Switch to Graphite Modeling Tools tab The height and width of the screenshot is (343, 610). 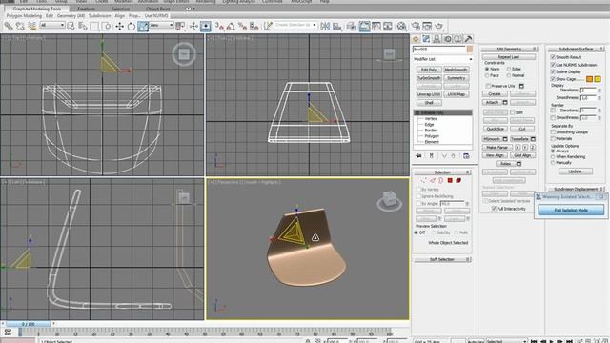(x=37, y=9)
